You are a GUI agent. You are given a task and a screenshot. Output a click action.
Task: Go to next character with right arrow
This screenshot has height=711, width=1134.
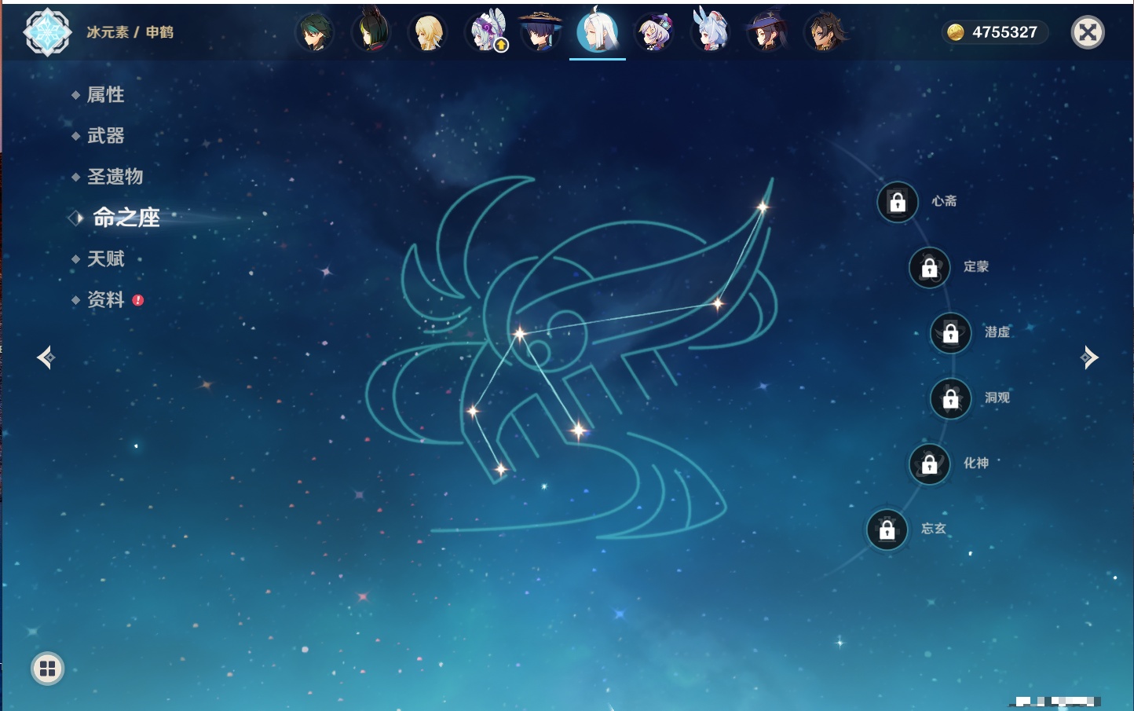point(1089,357)
